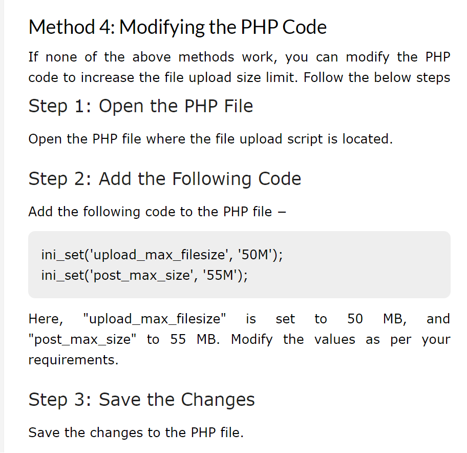Click the quoted "upload_max_filesize" in the explanation paragraph

[154, 319]
